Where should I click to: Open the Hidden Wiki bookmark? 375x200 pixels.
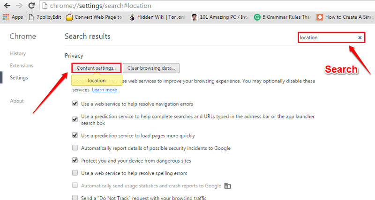(157, 17)
